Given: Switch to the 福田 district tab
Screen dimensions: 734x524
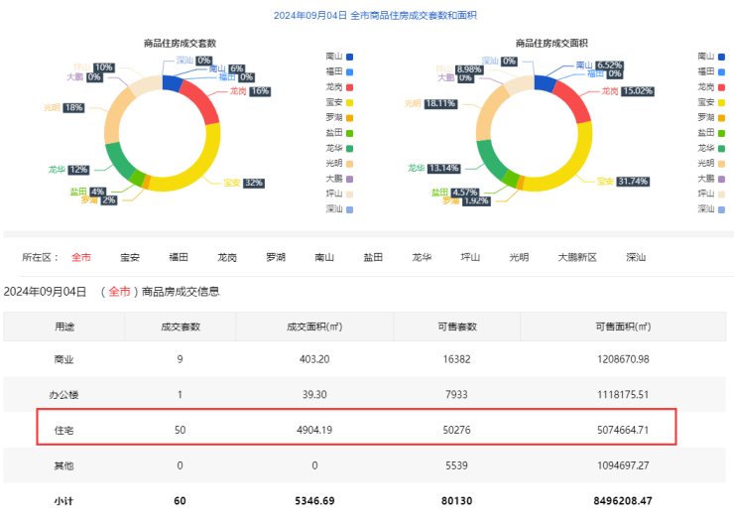Looking at the screenshot, I should (x=179, y=257).
